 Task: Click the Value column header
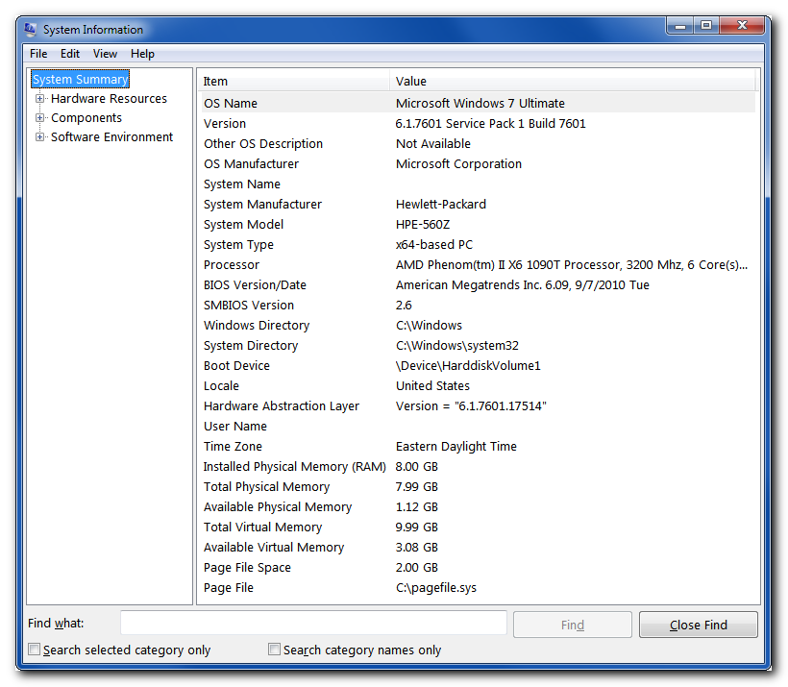[x=573, y=81]
